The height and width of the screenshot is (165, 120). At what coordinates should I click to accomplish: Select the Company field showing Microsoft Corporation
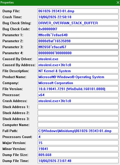[x=78, y=83]
